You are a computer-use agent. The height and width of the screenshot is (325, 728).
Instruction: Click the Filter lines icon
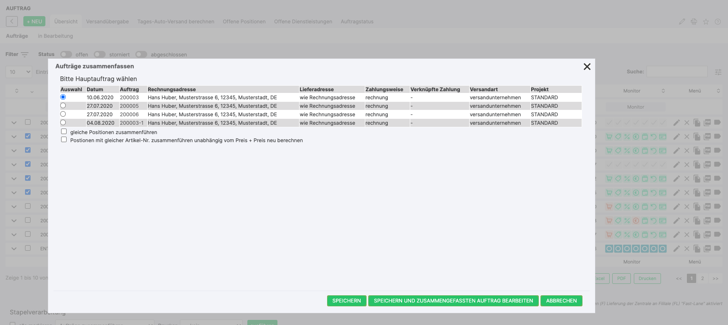(x=25, y=55)
